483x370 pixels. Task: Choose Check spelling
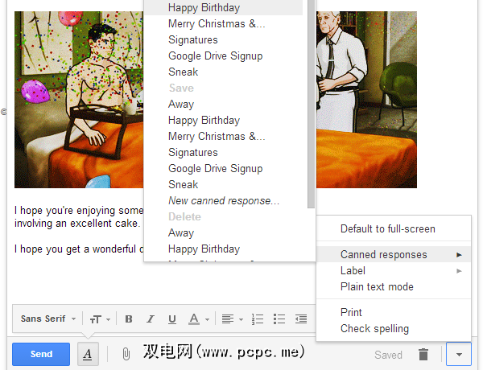[x=394, y=328]
